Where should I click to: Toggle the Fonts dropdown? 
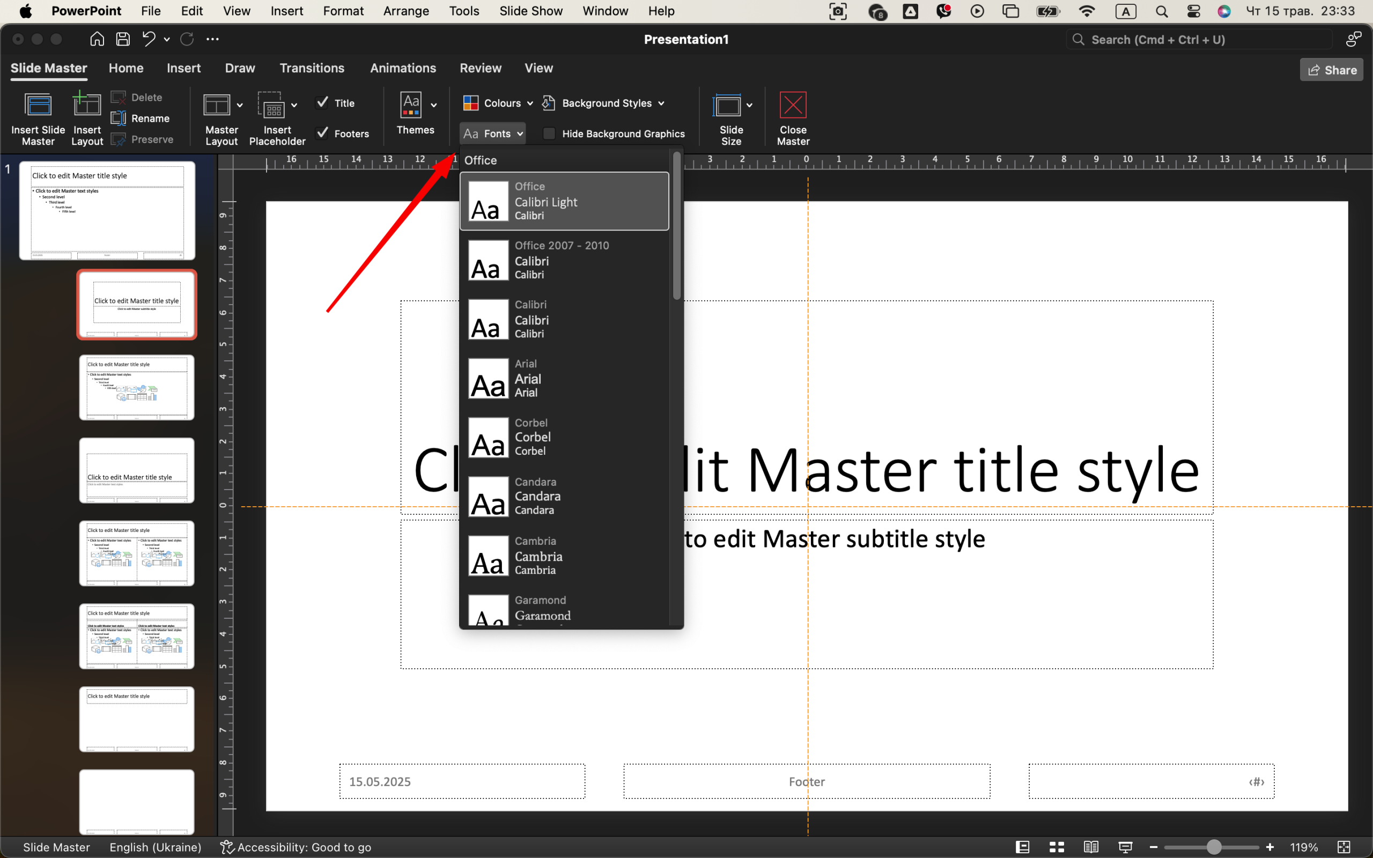(492, 134)
